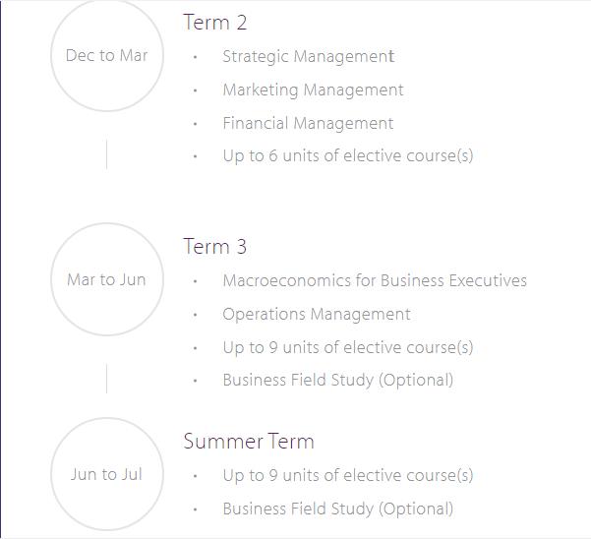The image size is (591, 539).
Task: Click the "Dec to Mar" timeline circle
Action: [x=106, y=55]
